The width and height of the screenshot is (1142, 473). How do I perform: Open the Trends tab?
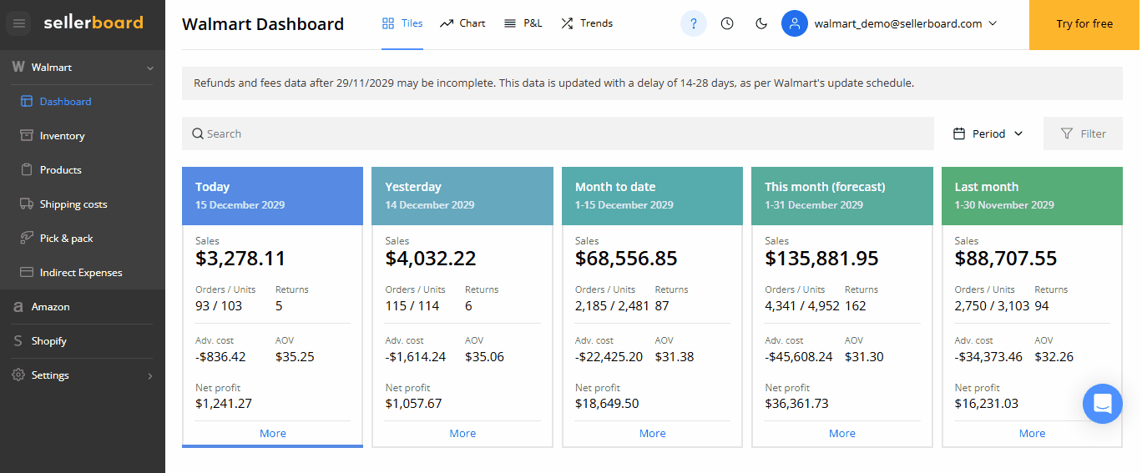(587, 23)
